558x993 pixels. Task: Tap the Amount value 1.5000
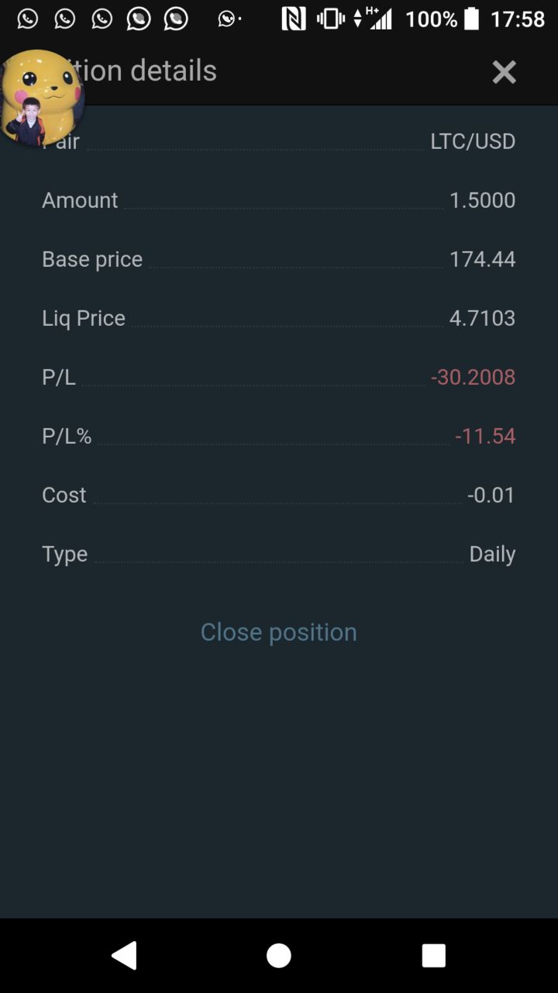tap(482, 200)
